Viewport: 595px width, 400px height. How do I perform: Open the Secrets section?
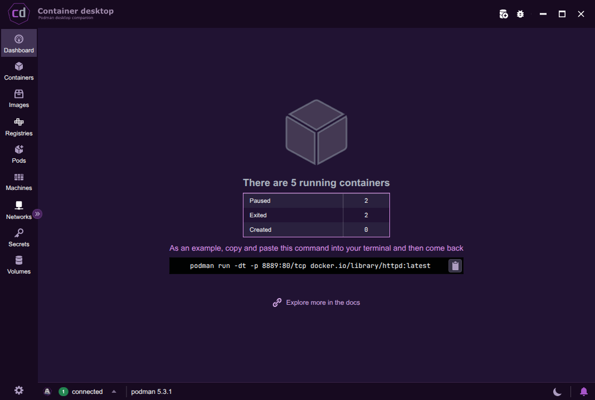pos(18,237)
